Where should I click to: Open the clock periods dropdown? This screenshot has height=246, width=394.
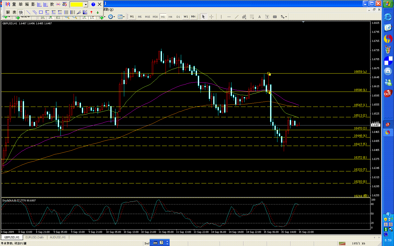(x=111, y=17)
